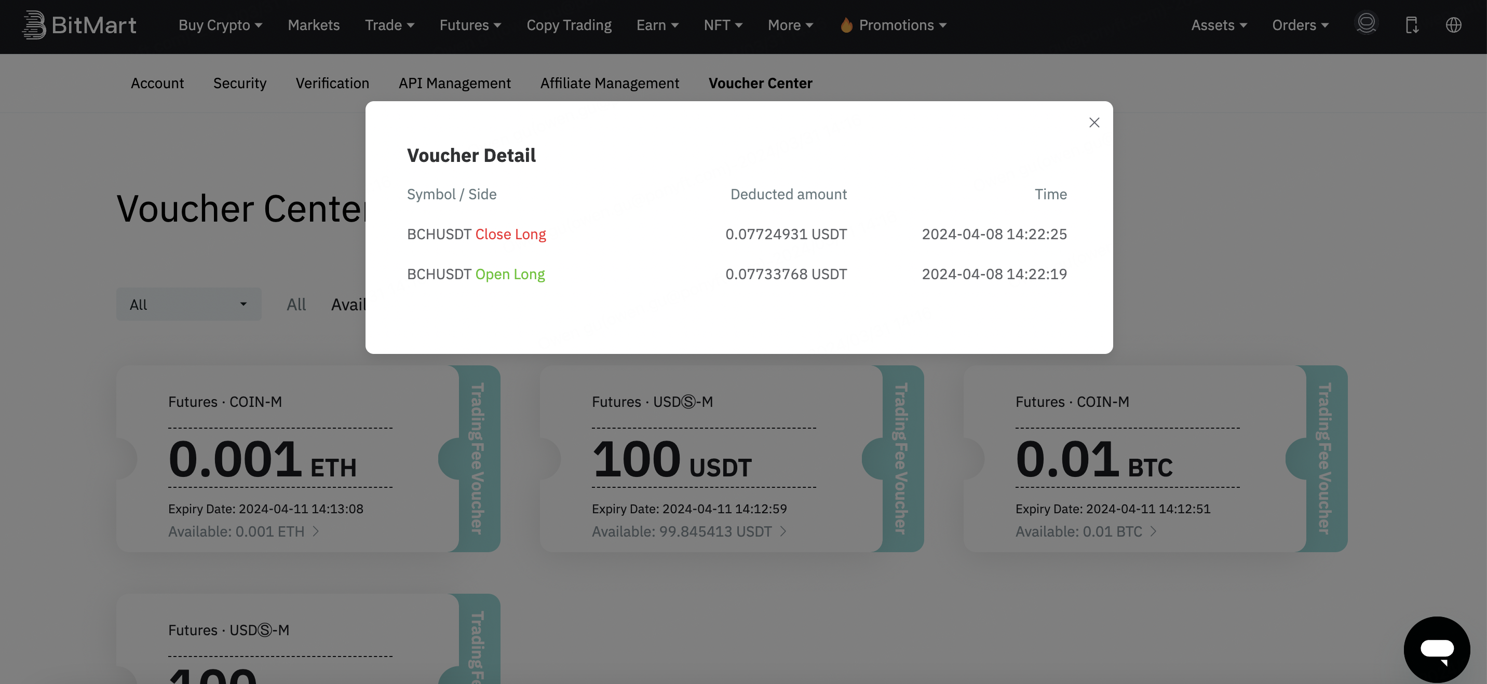Expand the More dropdown menu

[x=790, y=25]
